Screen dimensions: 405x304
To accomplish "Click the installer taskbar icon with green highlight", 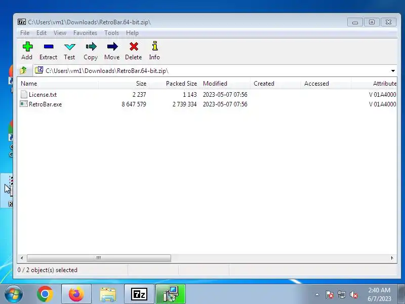I will [171, 294].
